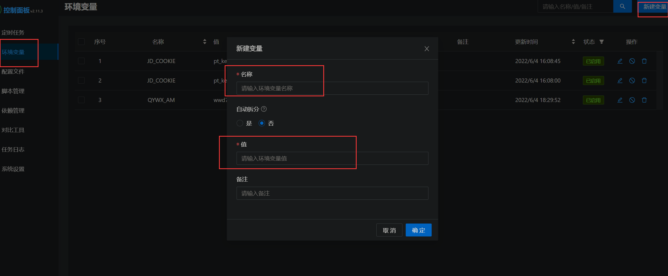Open 任务日志 in sidebar

(13, 150)
